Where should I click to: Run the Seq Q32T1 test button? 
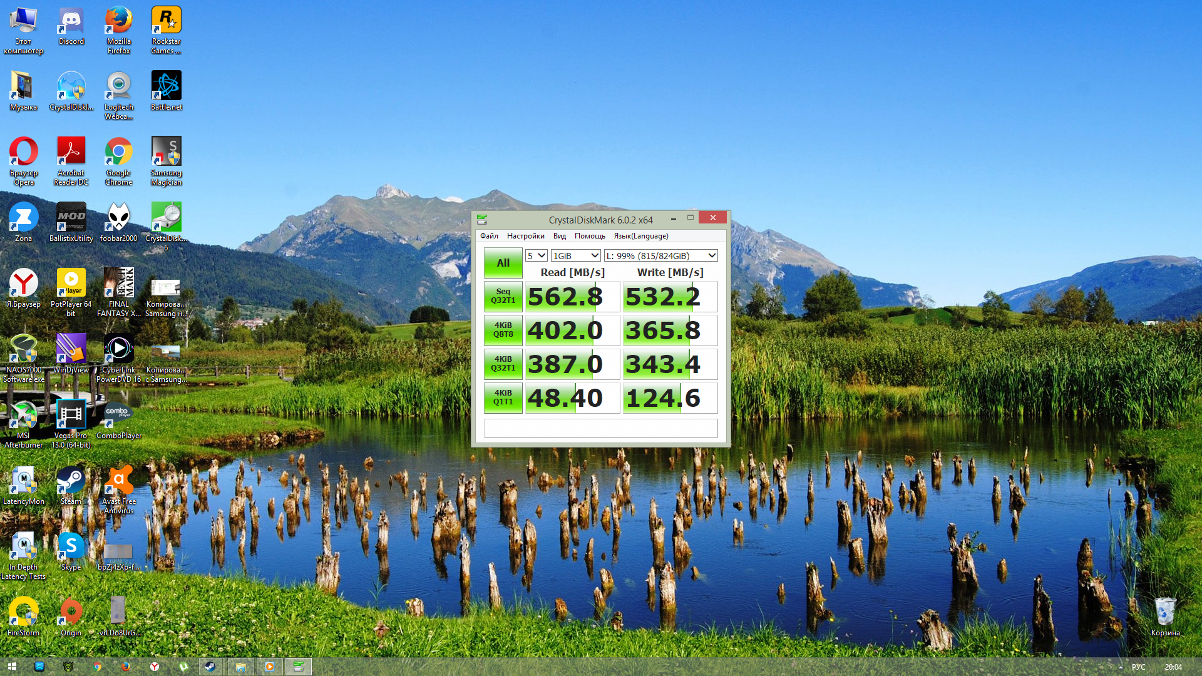tap(503, 296)
